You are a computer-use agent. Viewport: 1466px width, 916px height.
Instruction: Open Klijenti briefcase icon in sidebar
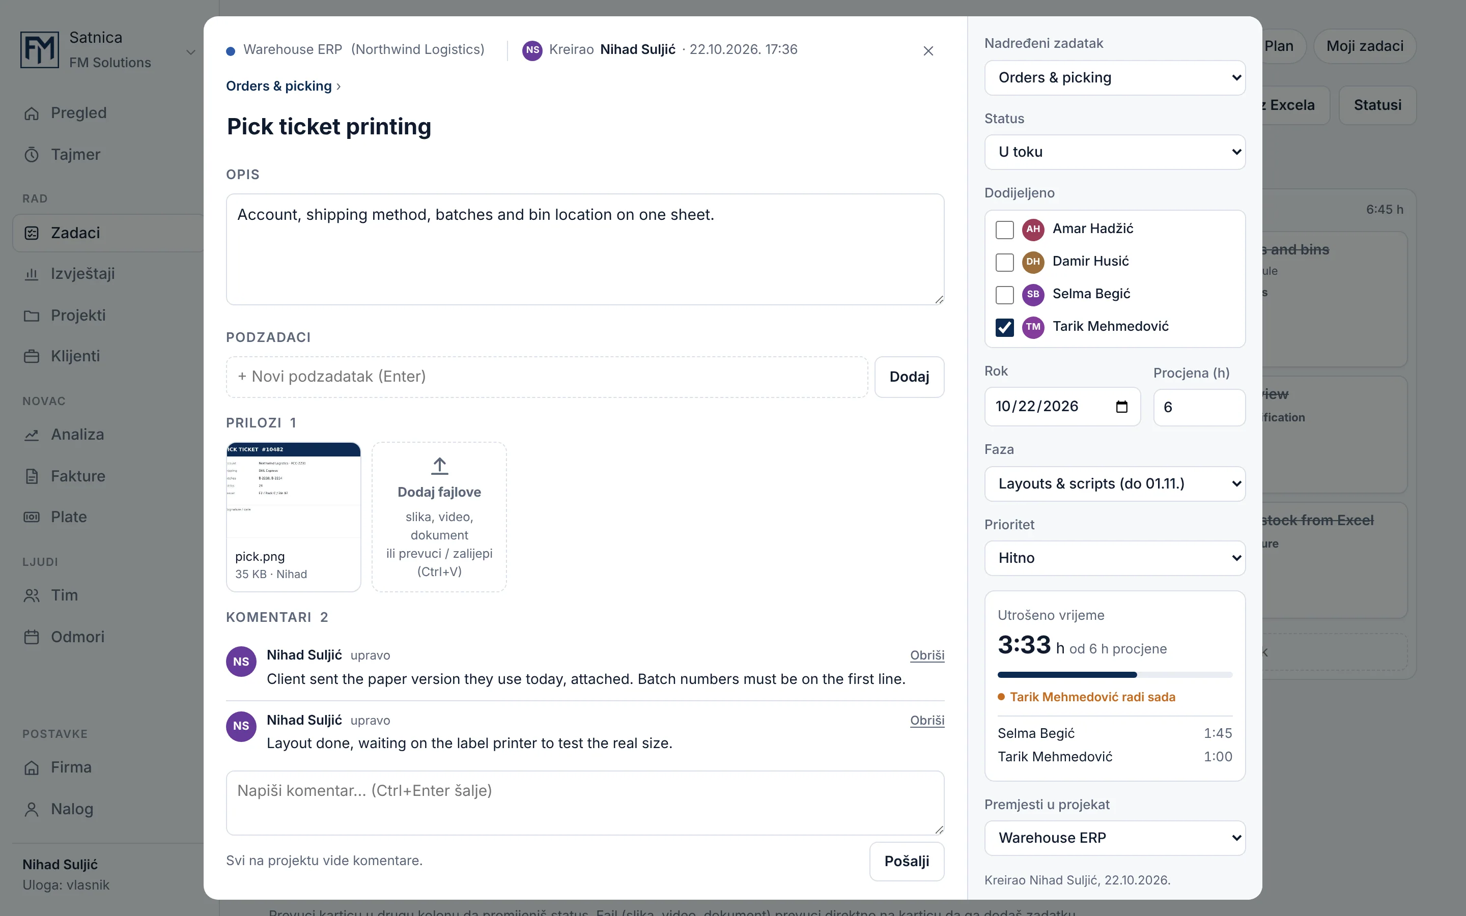click(x=32, y=356)
